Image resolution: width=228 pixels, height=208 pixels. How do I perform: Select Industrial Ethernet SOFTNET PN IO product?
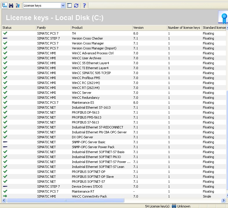[96, 157]
